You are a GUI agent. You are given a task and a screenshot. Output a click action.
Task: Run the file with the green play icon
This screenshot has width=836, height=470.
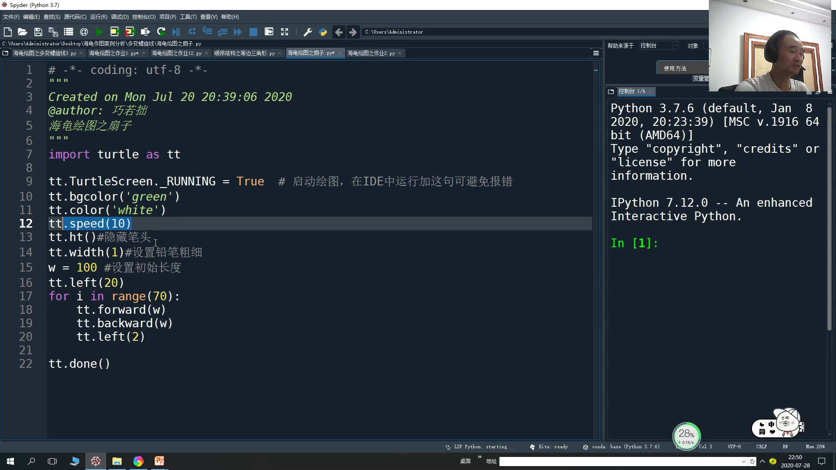(x=99, y=32)
